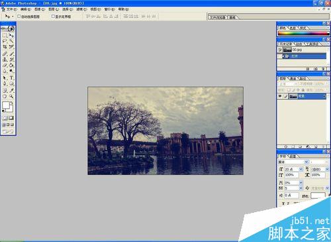This screenshot has height=242, width=331.
Task: Enable the show bounding box checkbox
Action: (53, 16)
